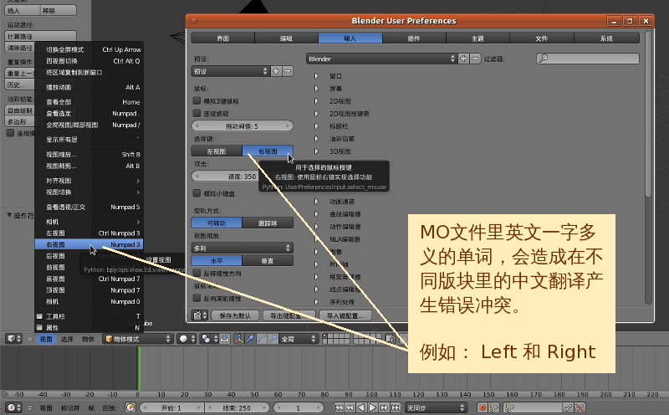Open the pivot point selector icon
Image resolution: width=669 pixels, height=415 pixels.
pos(209,339)
